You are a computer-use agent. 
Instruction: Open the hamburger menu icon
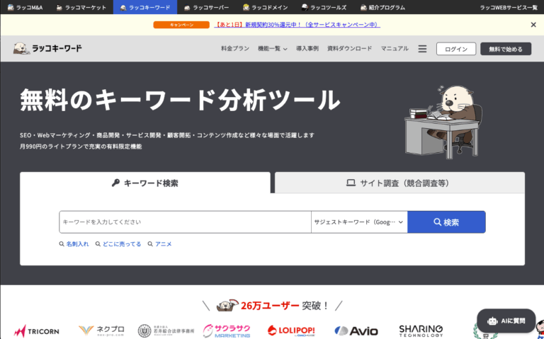[x=422, y=49]
